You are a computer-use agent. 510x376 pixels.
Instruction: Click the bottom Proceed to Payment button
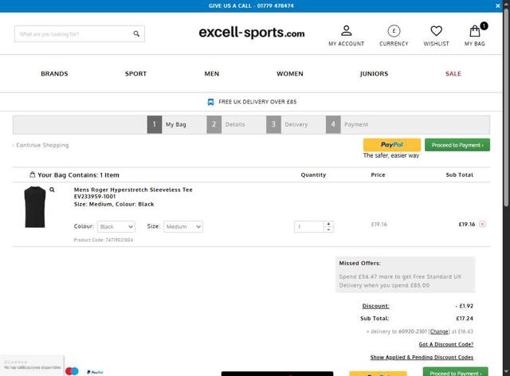pos(455,372)
